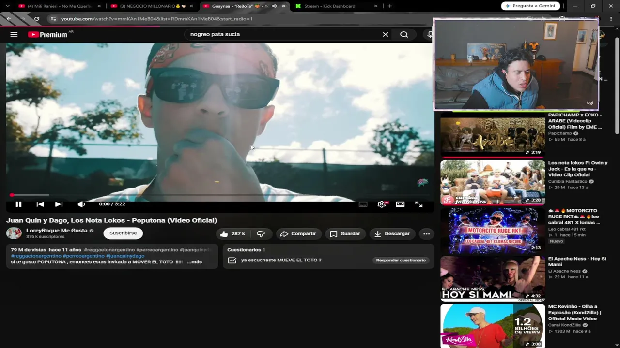Switch to Stream - Kick Dashboard tab
The image size is (620, 348).
330,6
